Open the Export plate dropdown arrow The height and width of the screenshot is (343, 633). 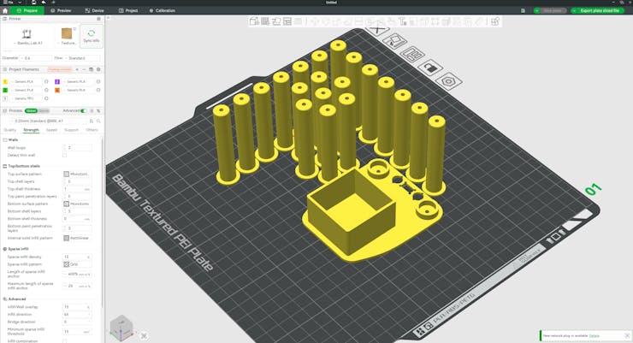coord(574,10)
